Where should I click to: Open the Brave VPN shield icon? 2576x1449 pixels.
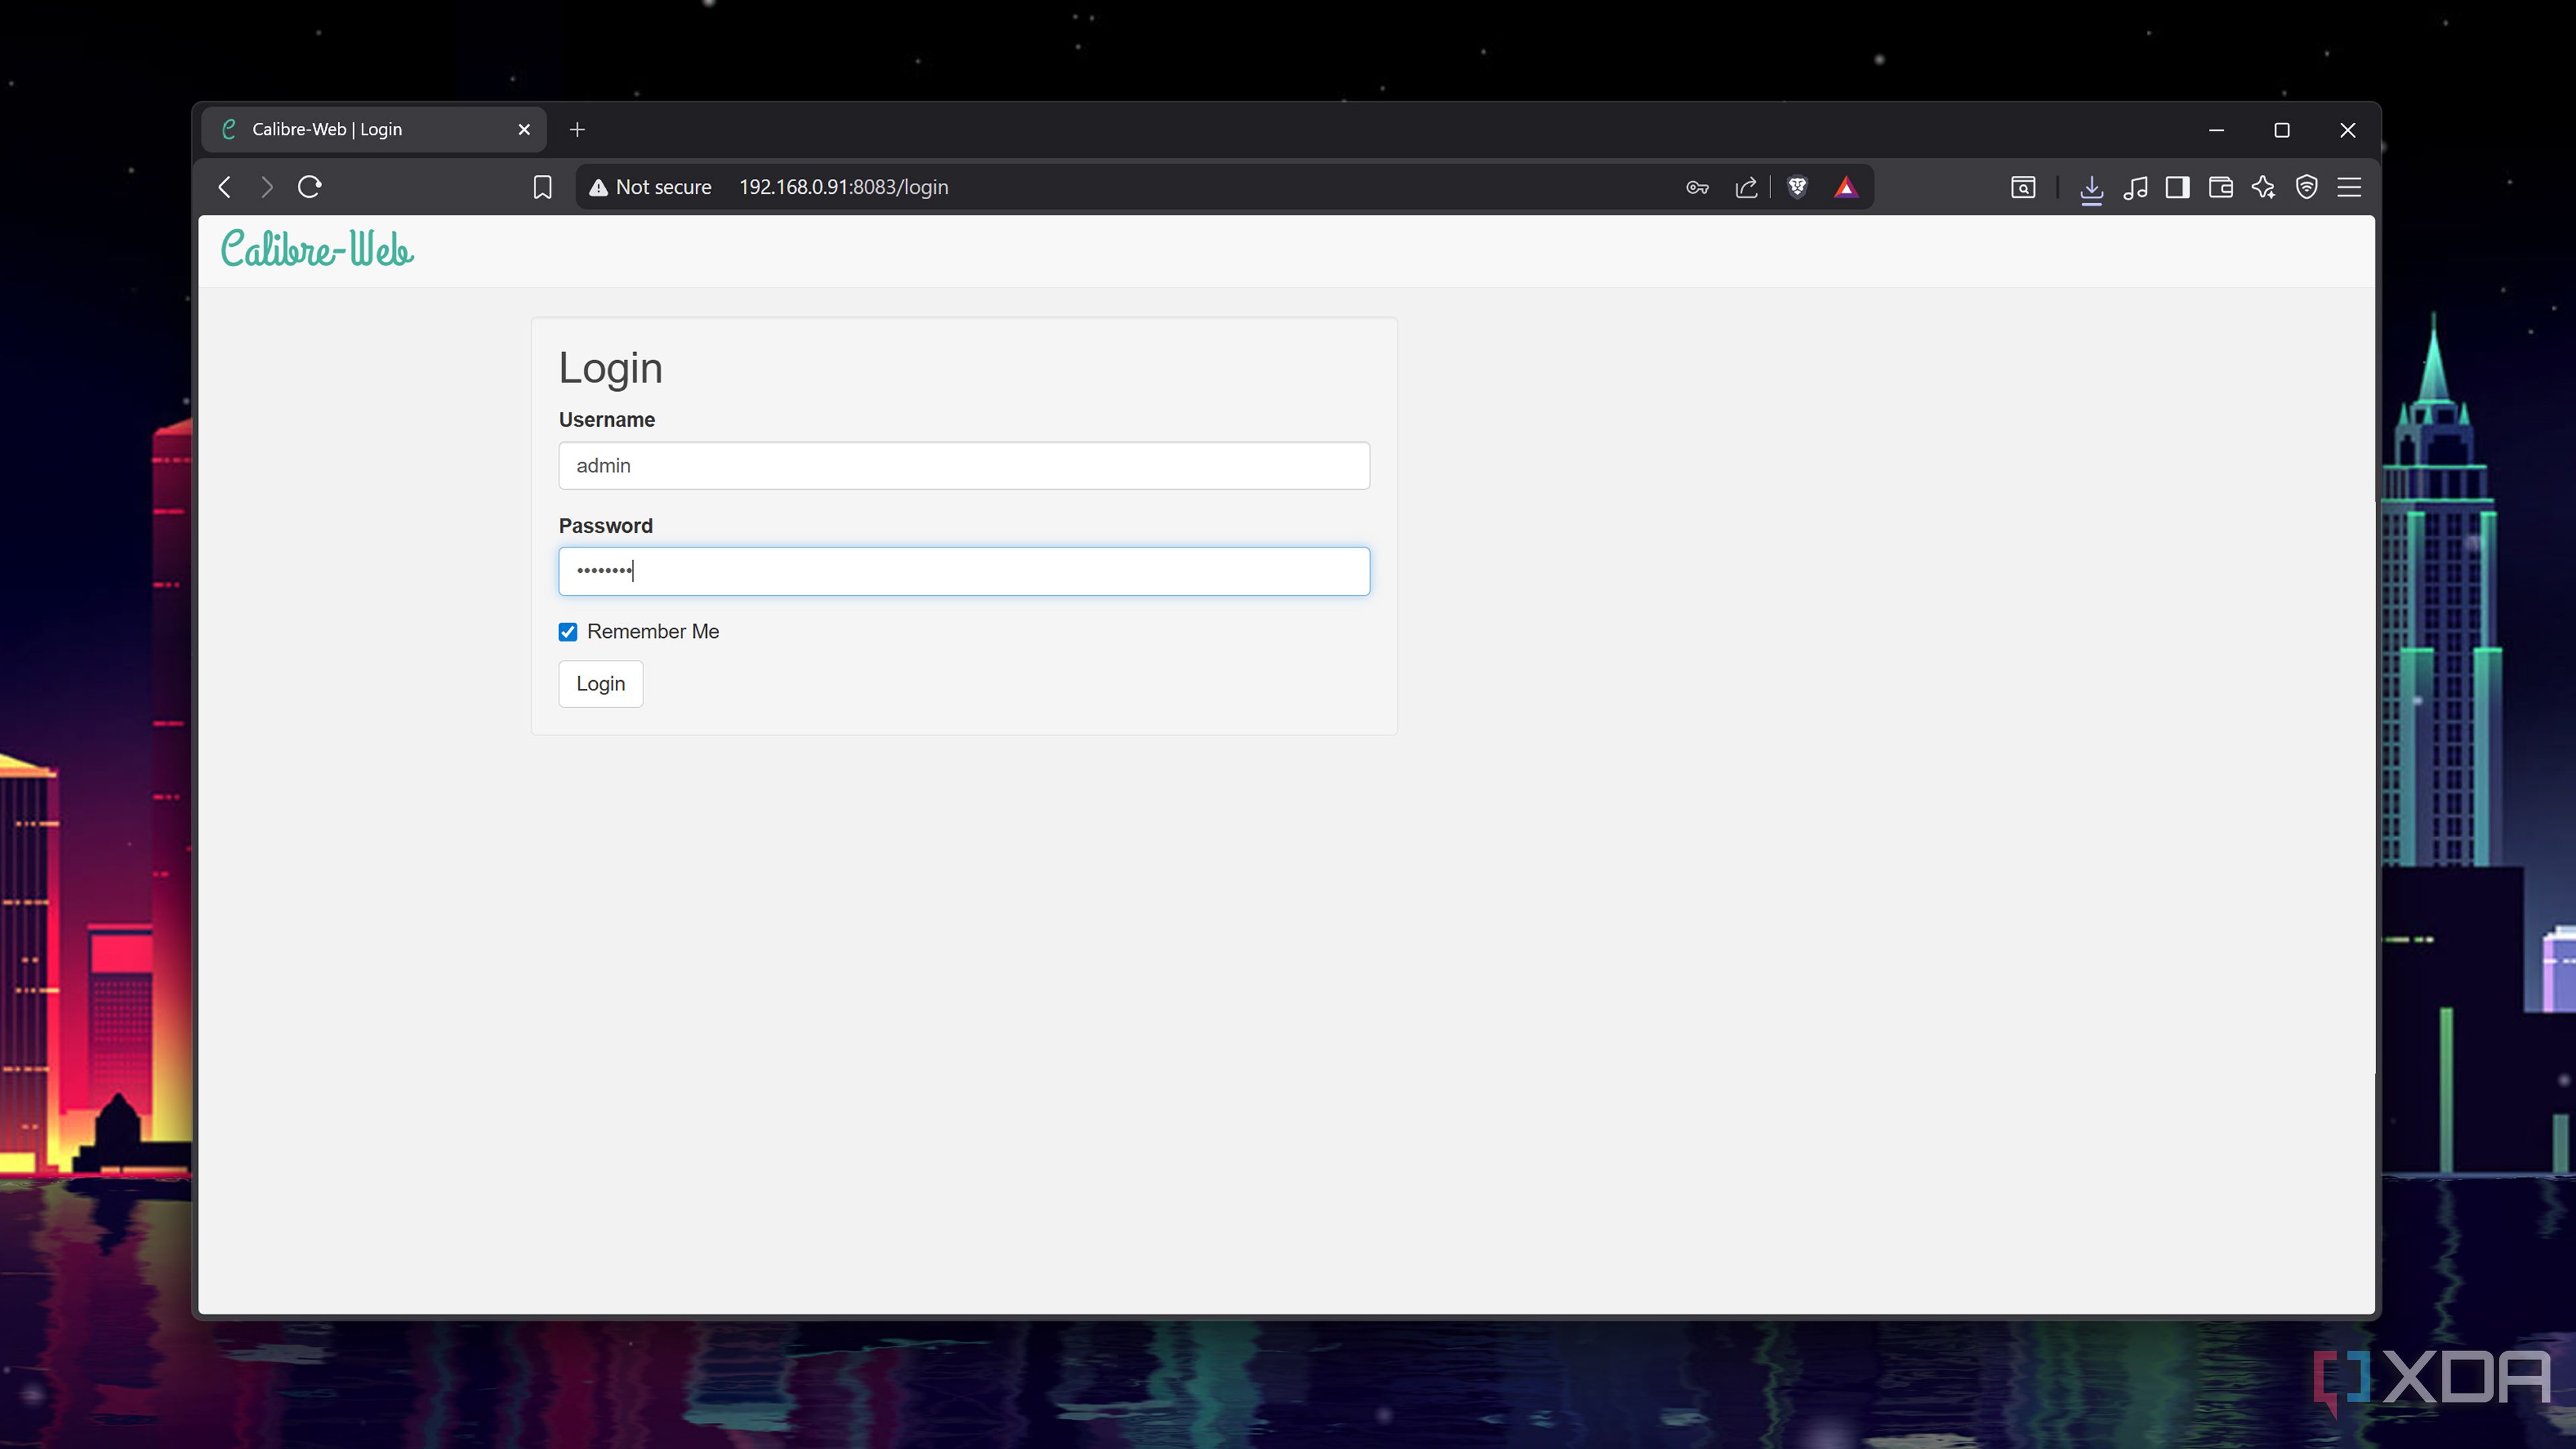click(2307, 187)
